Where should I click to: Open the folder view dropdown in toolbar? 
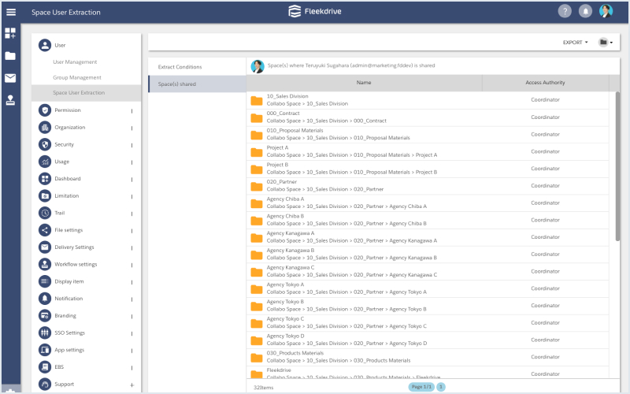pyautogui.click(x=606, y=43)
